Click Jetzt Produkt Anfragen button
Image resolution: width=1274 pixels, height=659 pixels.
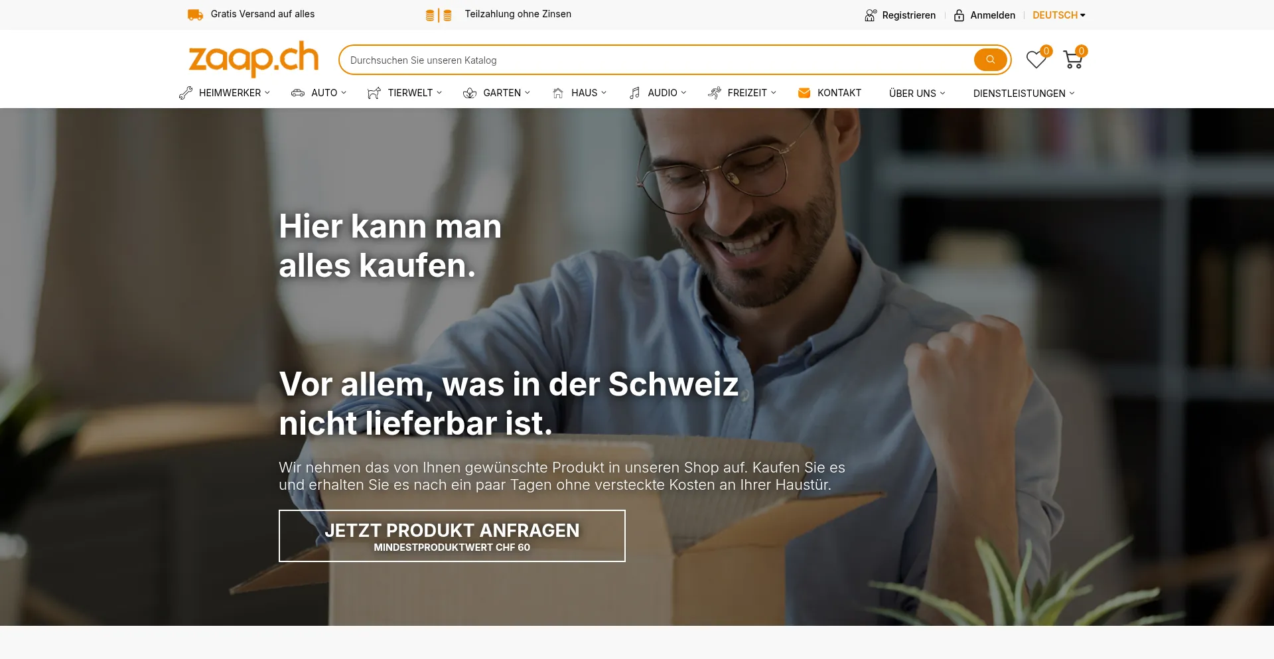click(452, 536)
